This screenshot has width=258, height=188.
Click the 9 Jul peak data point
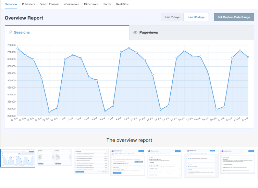pyautogui.click(x=129, y=48)
